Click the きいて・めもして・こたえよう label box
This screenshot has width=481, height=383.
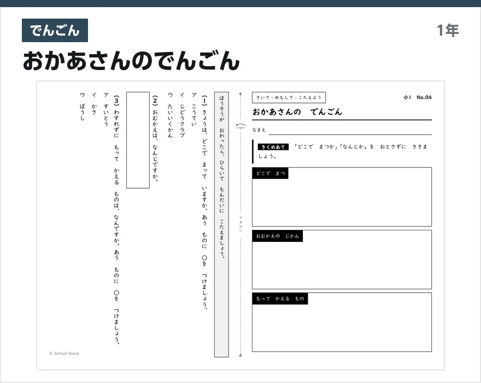[289, 97]
